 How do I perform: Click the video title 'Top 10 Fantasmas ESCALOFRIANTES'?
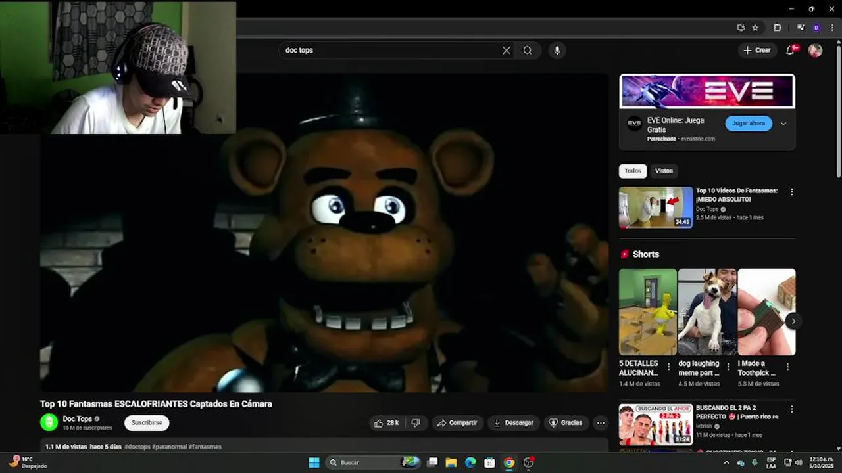pos(156,404)
